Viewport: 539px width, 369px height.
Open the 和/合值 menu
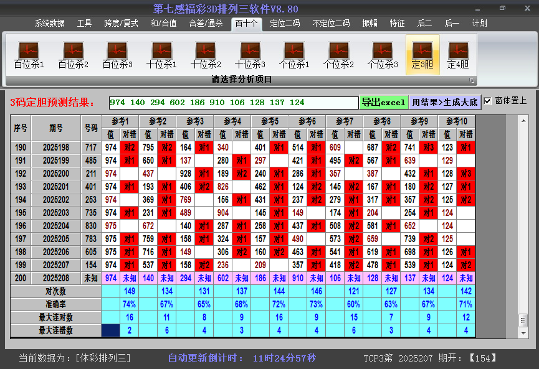click(x=164, y=24)
